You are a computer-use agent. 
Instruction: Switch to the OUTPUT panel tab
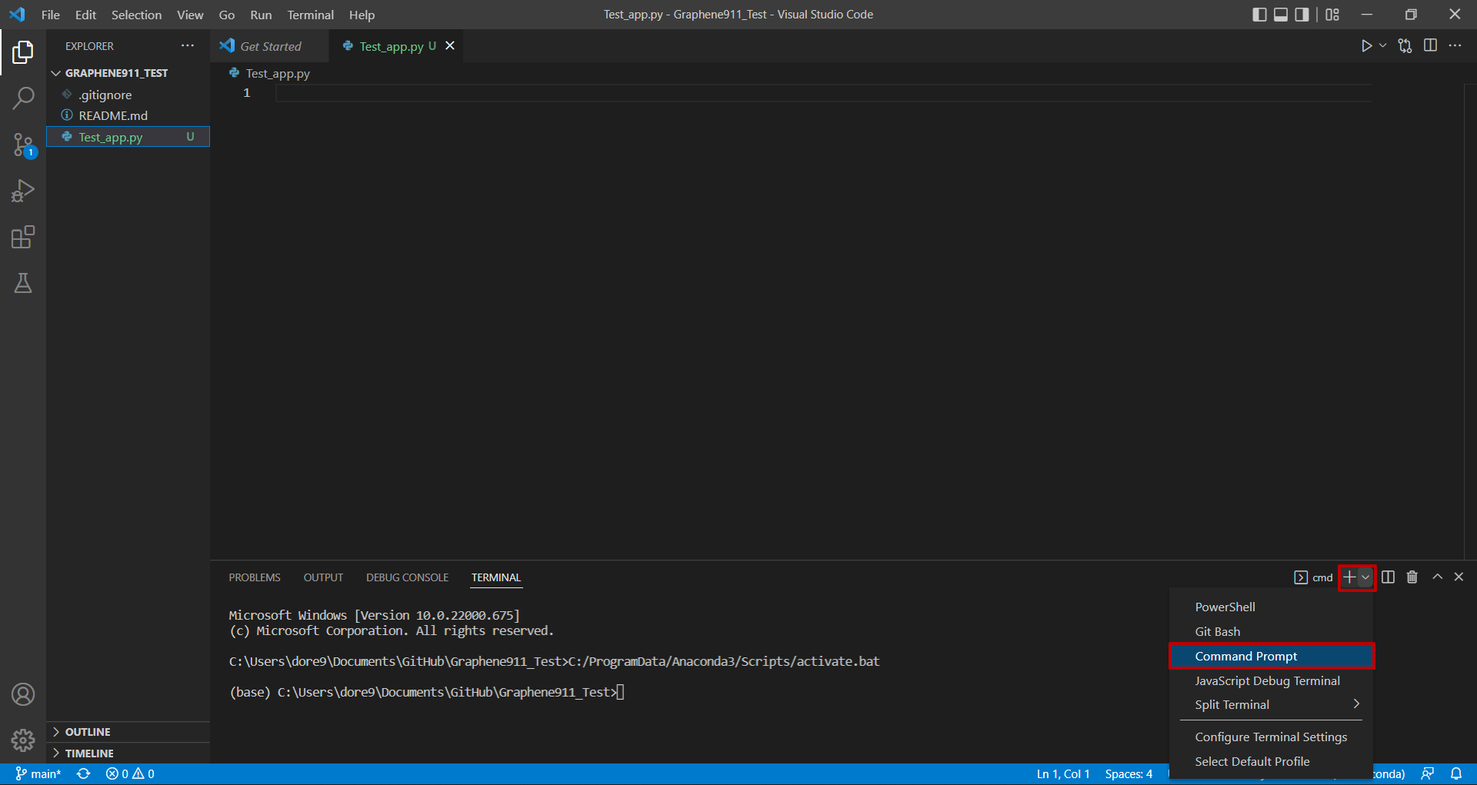click(x=323, y=577)
